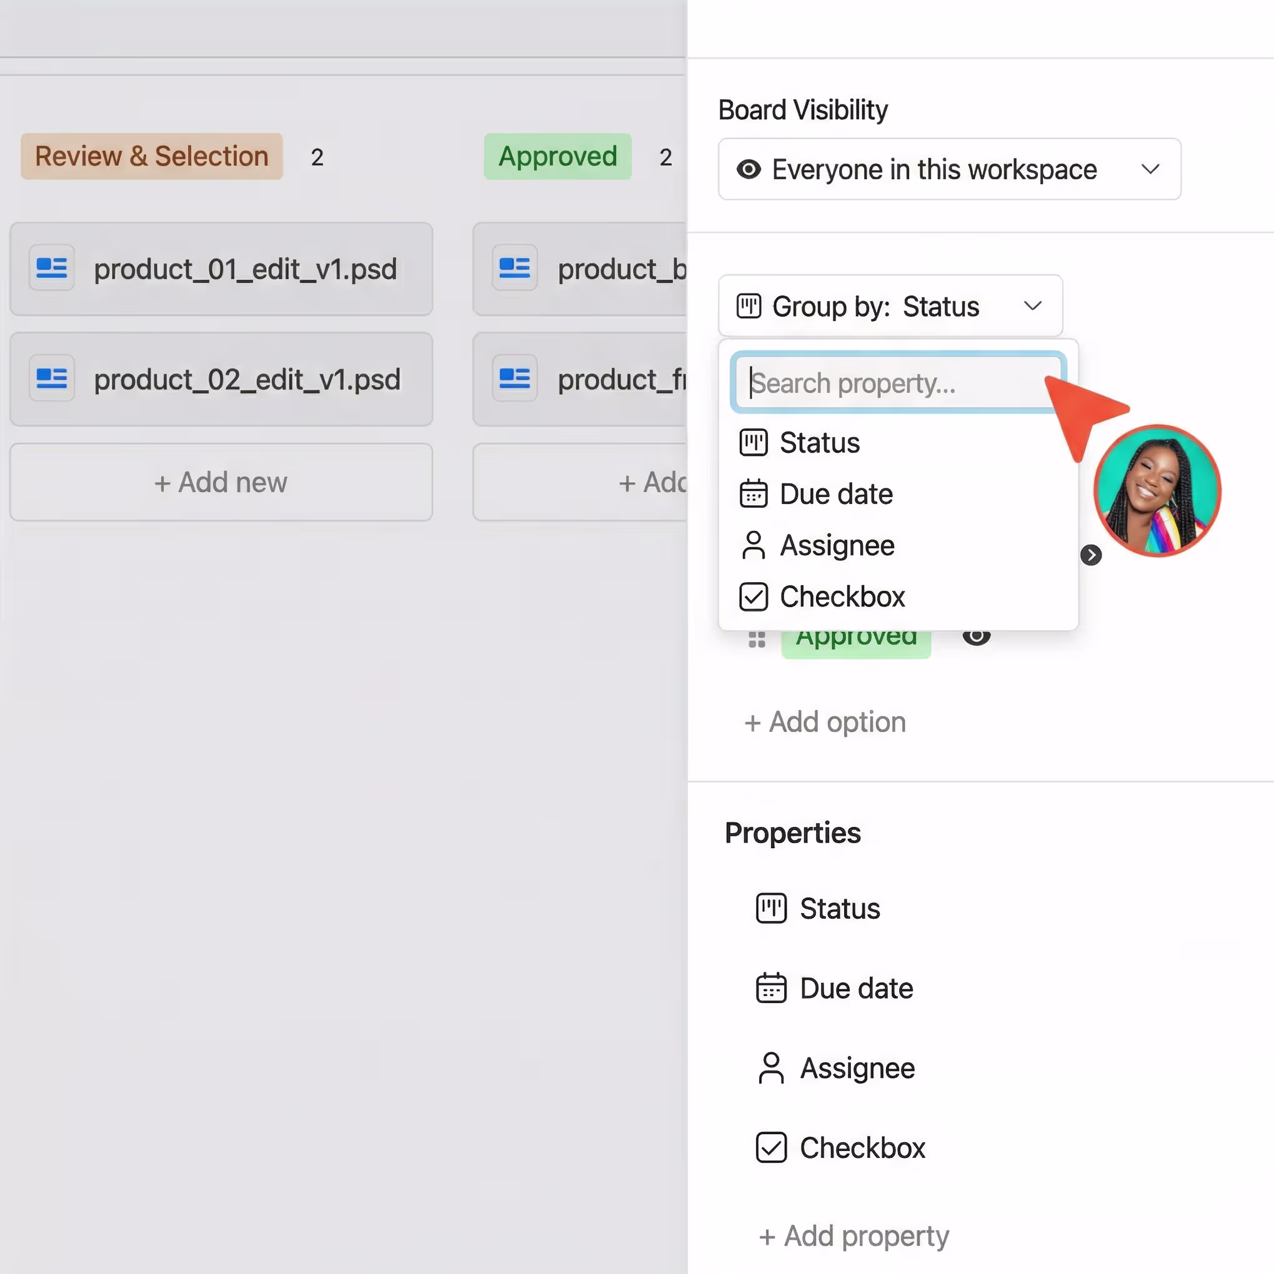1274x1274 pixels.
Task: Click the green Approved column label
Action: pyautogui.click(x=557, y=156)
